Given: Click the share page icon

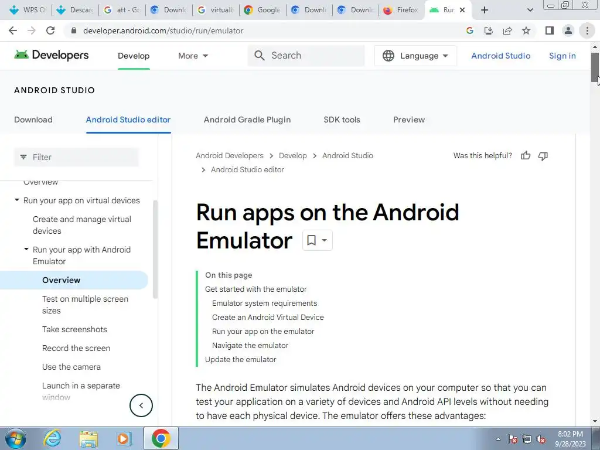Looking at the screenshot, I should tap(507, 30).
